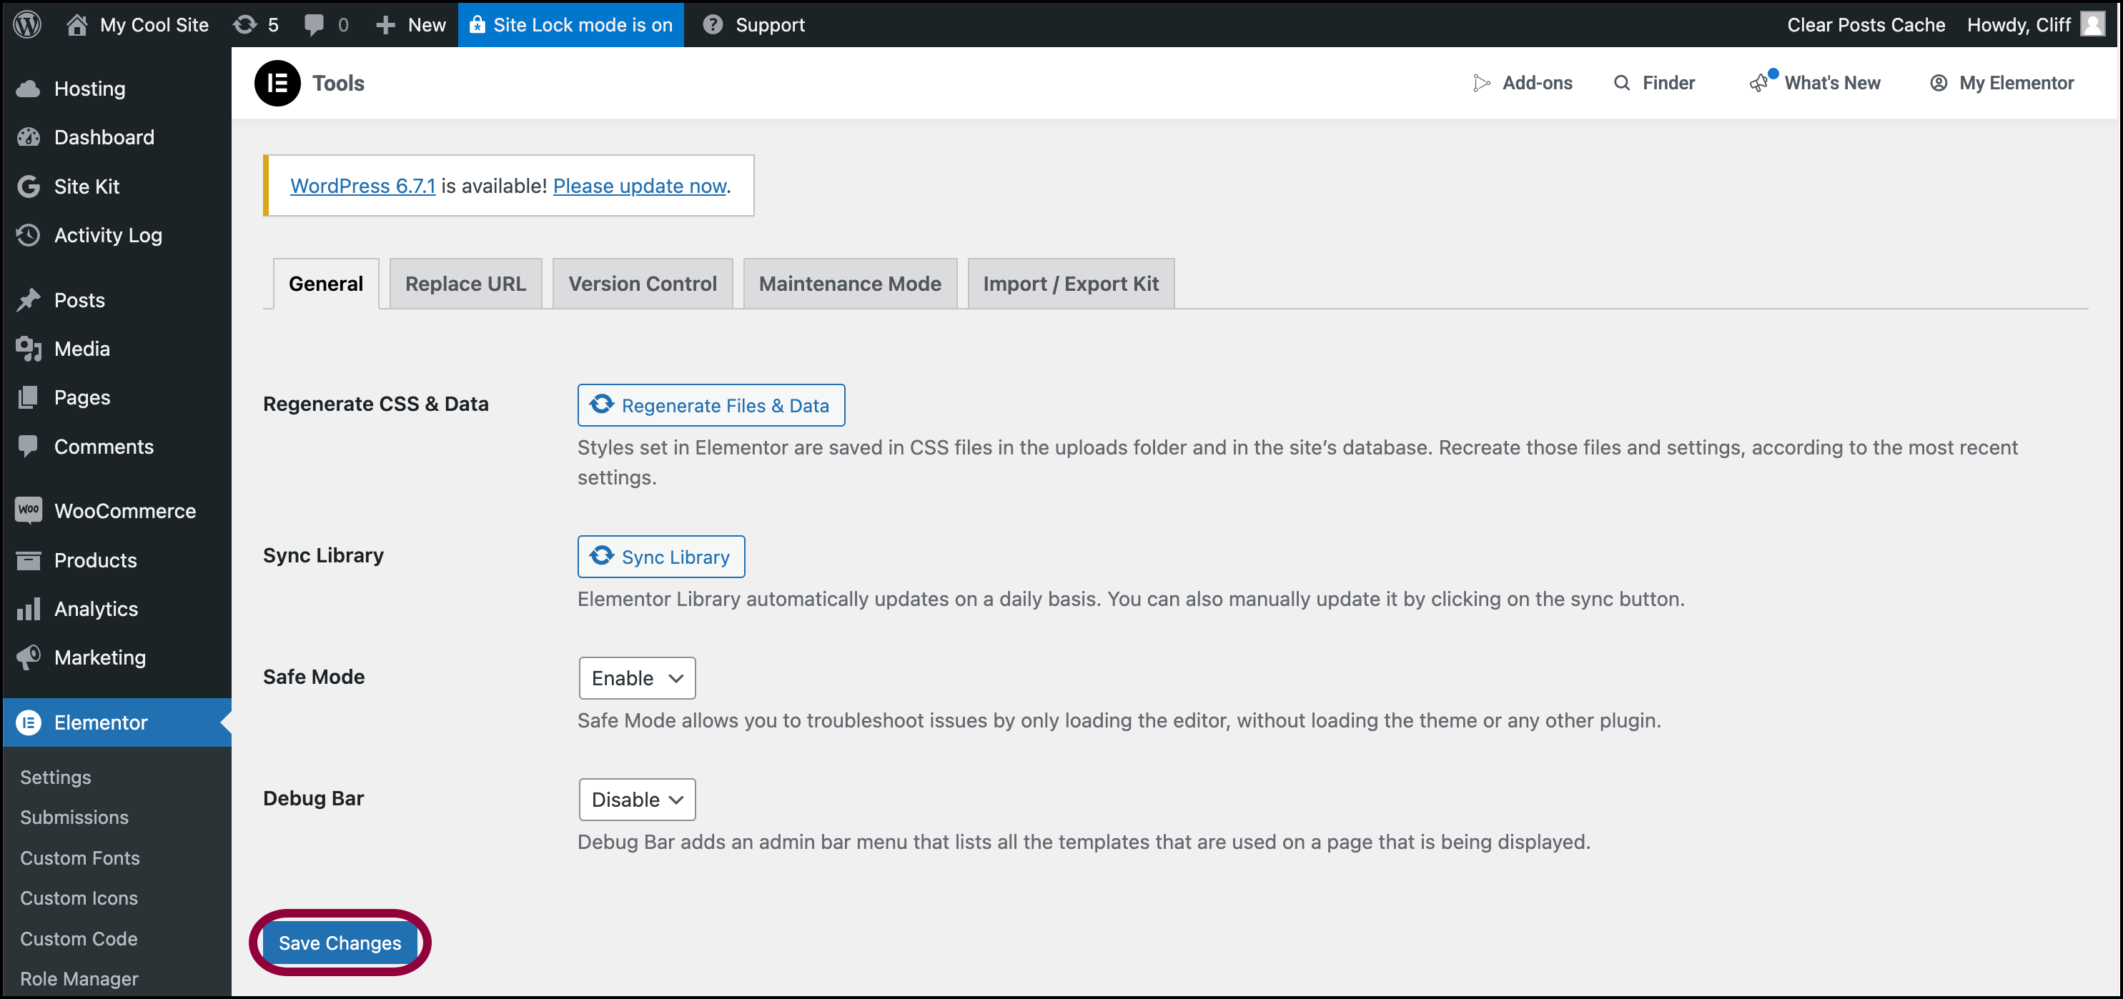Click the Hosting cloud icon
2123x999 pixels.
(29, 89)
